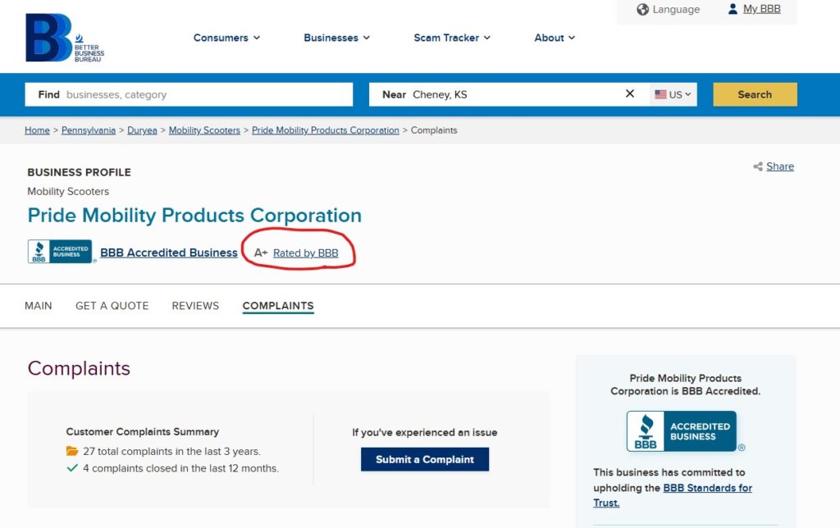
Task: Go to Home breadcrumb
Action: pos(37,130)
